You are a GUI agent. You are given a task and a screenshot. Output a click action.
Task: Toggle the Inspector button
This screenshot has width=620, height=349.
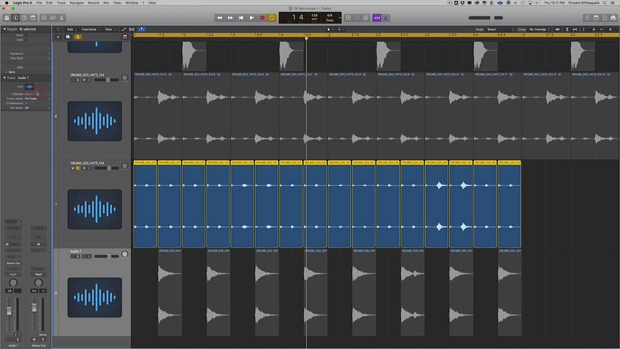[15, 18]
